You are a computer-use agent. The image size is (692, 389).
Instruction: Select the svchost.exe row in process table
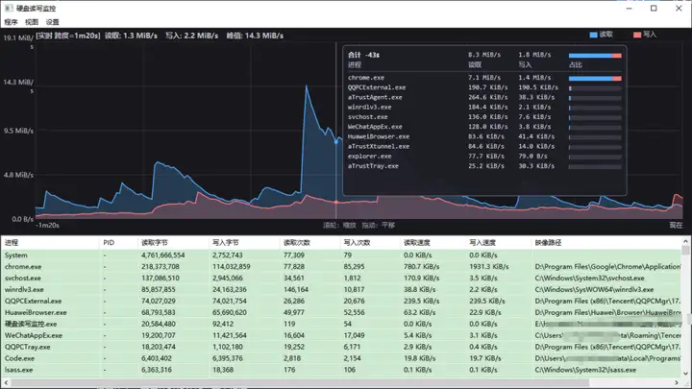(x=341, y=278)
